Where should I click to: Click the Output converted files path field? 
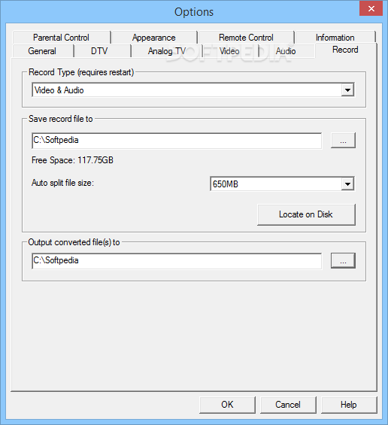tap(177, 261)
